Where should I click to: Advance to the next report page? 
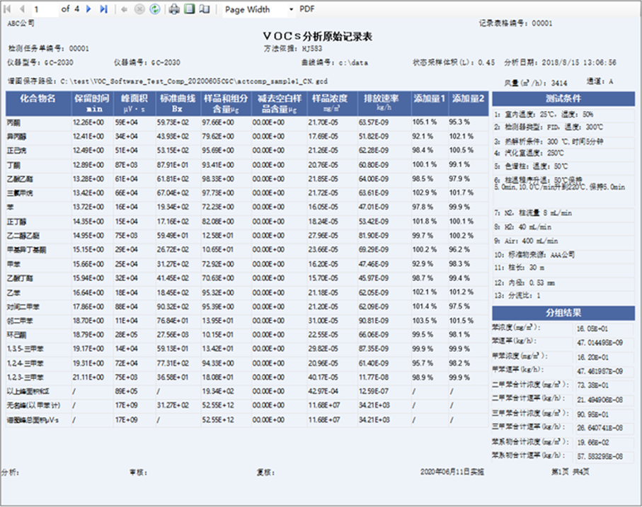[x=88, y=9]
